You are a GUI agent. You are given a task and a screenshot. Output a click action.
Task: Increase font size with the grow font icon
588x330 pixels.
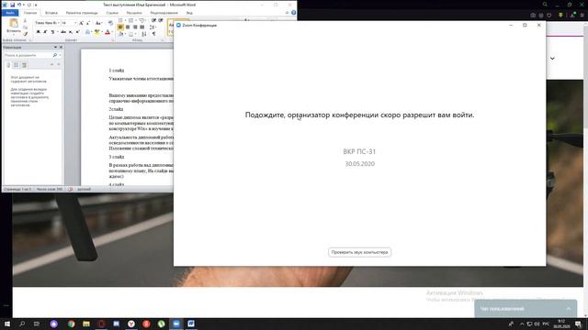81,23
